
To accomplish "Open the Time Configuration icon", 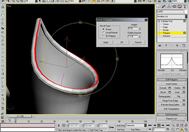I will click(x=168, y=129).
